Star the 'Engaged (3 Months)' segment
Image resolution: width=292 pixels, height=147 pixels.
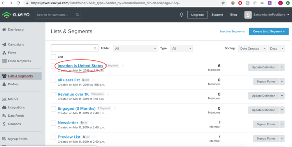pyautogui.click(x=115, y=108)
